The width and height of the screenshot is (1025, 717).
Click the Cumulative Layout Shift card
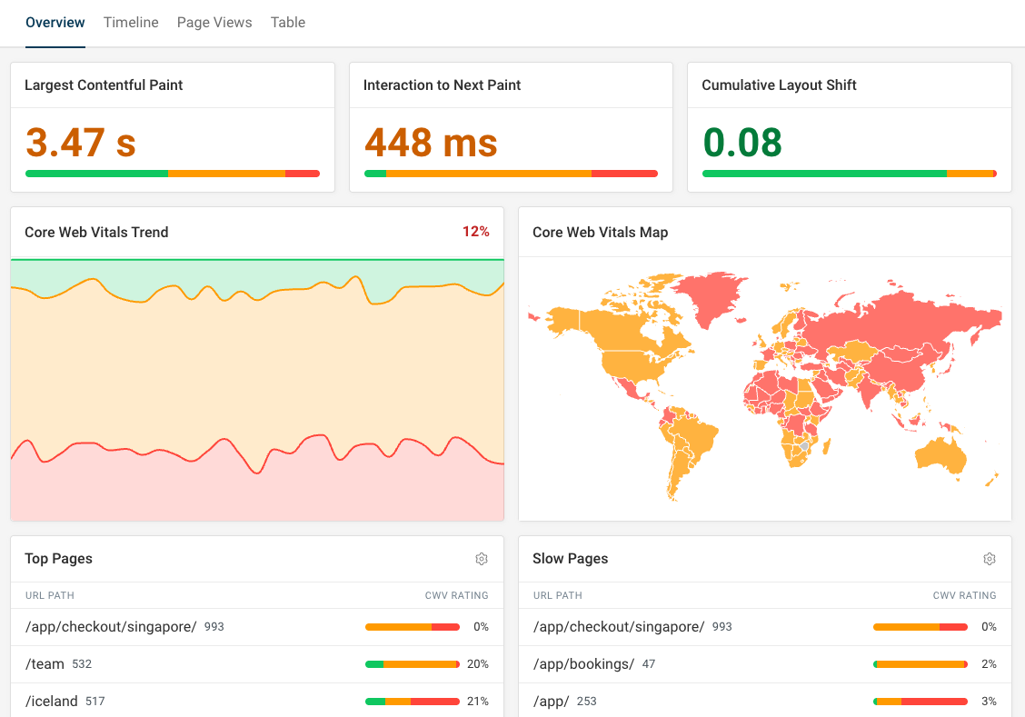(x=849, y=127)
